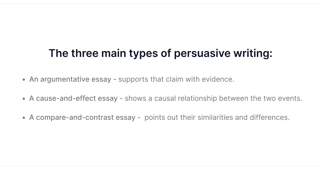Select the bold text "An argumentative essay"
The height and width of the screenshot is (169, 321).
click(70, 79)
